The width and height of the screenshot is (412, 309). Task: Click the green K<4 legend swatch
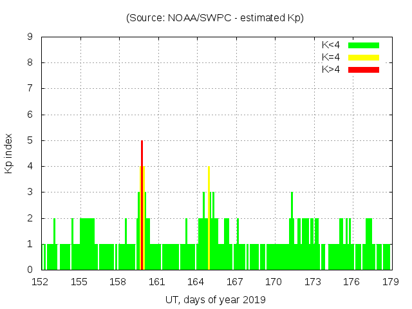point(364,45)
